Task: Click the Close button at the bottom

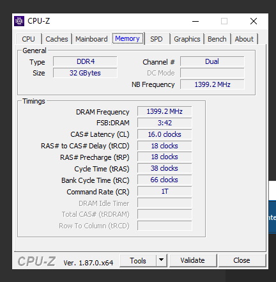Action: (x=241, y=260)
